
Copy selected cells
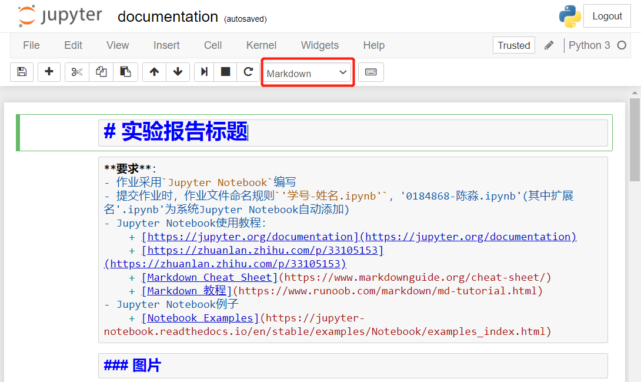coord(101,72)
